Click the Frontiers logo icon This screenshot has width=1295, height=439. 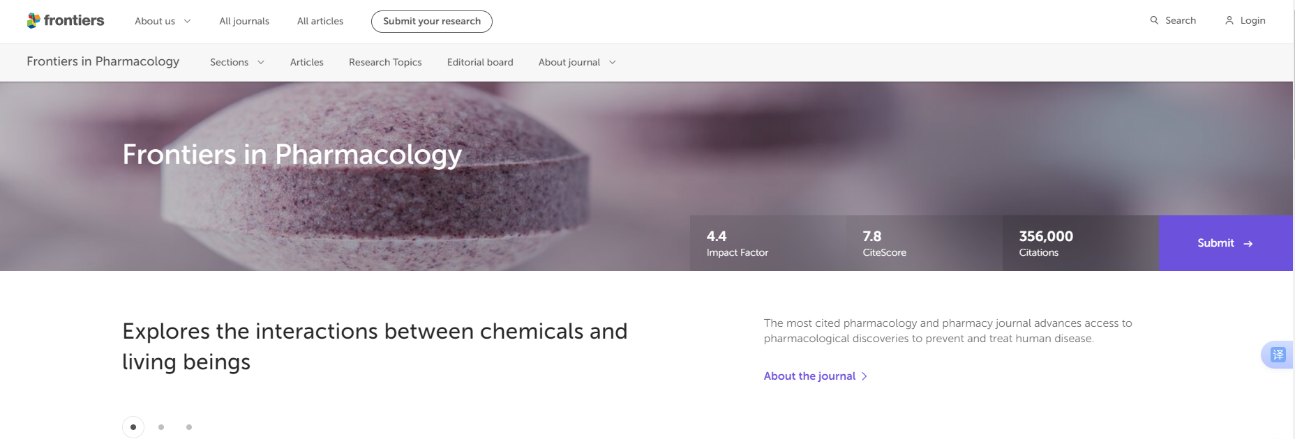coord(33,21)
